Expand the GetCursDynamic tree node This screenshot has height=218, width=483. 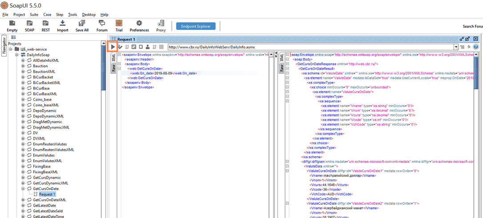(23, 177)
